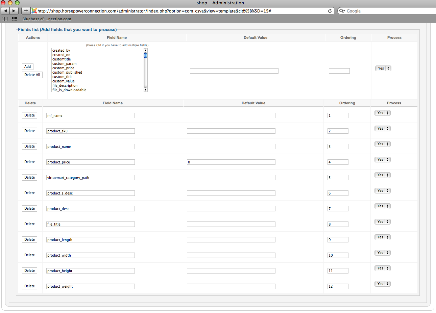Select file_description in the field list
436x313 pixels.
point(65,85)
